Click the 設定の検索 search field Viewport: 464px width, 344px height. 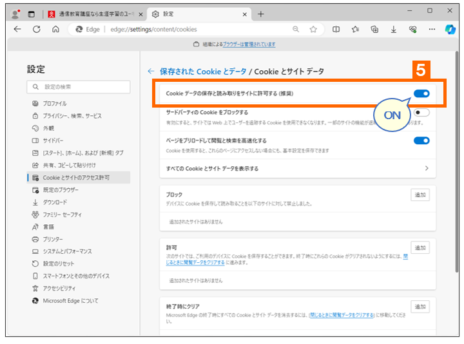coord(79,87)
